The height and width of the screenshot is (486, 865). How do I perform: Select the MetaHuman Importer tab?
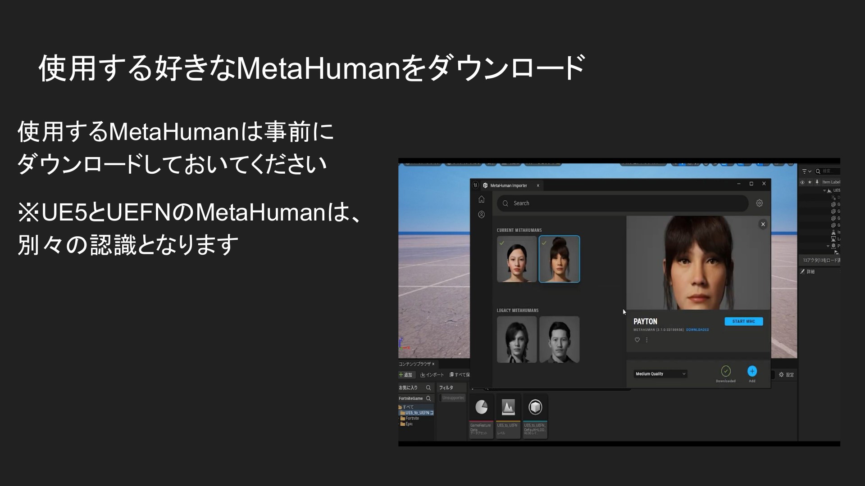pyautogui.click(x=508, y=185)
